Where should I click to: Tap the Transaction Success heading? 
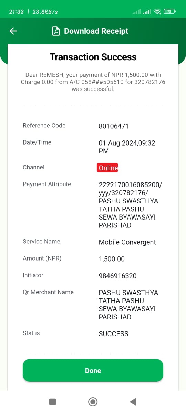pyautogui.click(x=93, y=57)
